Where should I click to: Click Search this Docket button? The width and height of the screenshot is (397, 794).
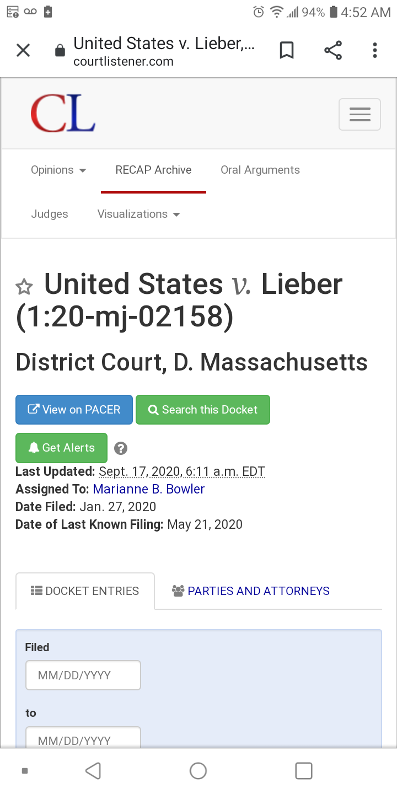coord(203,410)
